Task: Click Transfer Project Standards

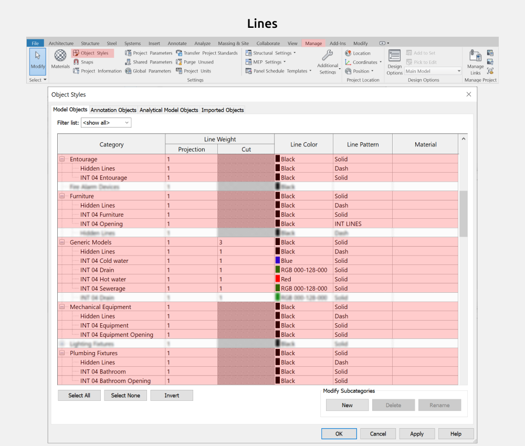Action: coord(207,53)
